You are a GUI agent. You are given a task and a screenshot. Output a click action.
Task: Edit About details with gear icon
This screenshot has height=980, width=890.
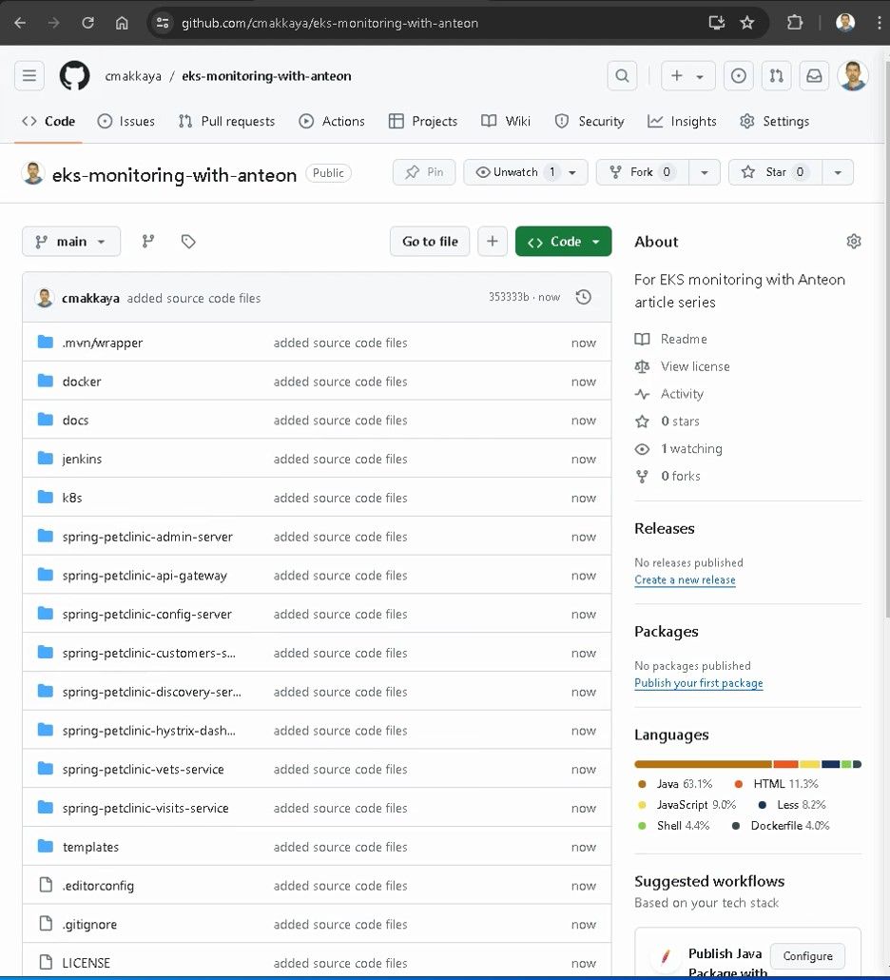click(853, 242)
